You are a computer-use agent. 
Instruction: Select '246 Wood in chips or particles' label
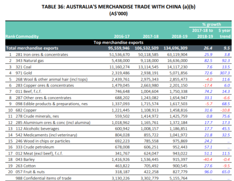pyautogui.click(x=43, y=141)
